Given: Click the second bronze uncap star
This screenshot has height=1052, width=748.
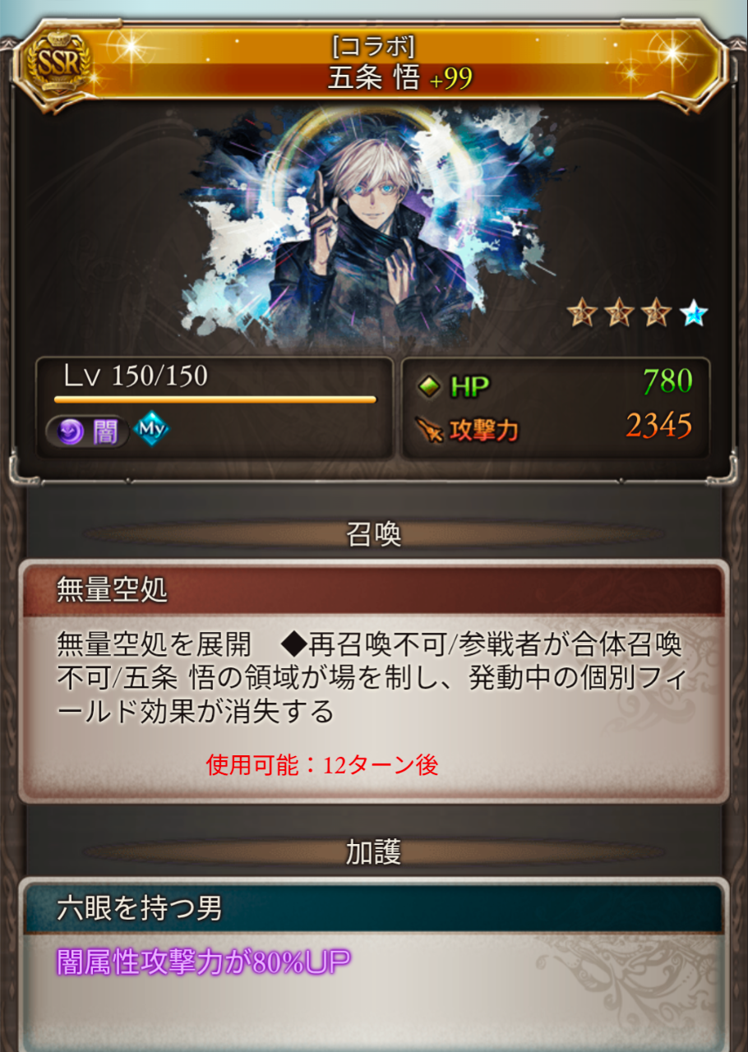Looking at the screenshot, I should pos(619,312).
